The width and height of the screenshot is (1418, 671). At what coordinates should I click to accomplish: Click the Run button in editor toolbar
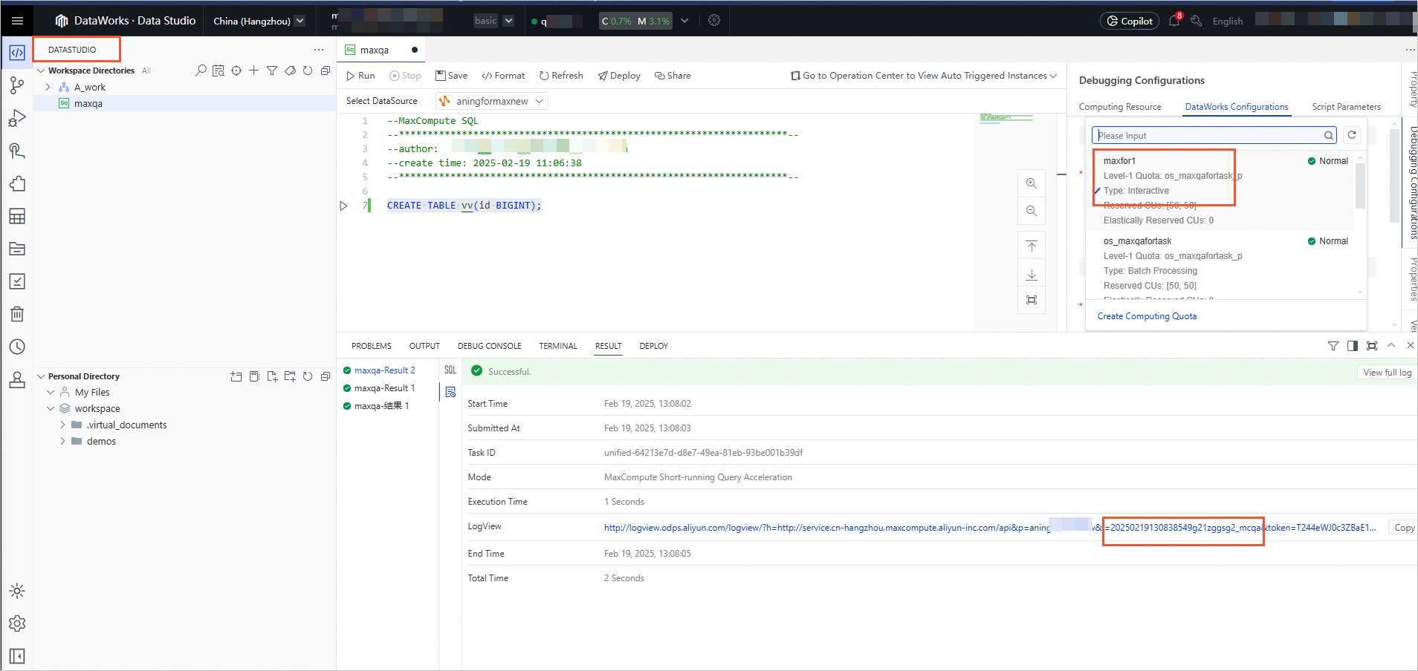[x=360, y=76]
